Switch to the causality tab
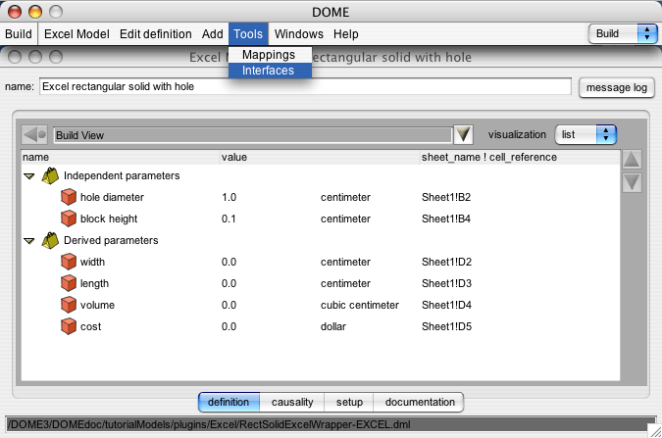This screenshot has height=438, width=662. click(292, 402)
